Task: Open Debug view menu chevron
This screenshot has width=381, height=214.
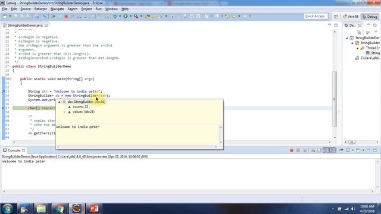Action: click(376, 32)
